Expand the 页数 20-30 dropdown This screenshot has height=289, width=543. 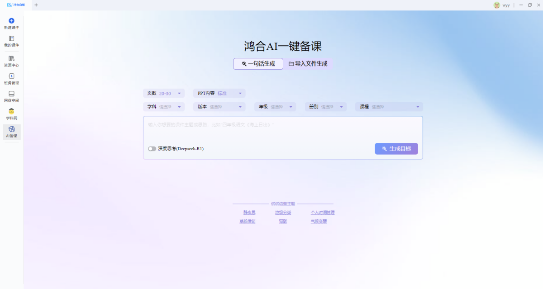[164, 93]
